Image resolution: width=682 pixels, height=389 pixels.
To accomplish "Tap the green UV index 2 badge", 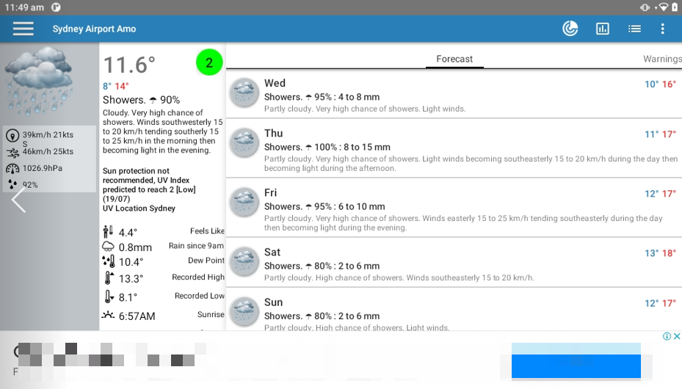I will tap(209, 62).
